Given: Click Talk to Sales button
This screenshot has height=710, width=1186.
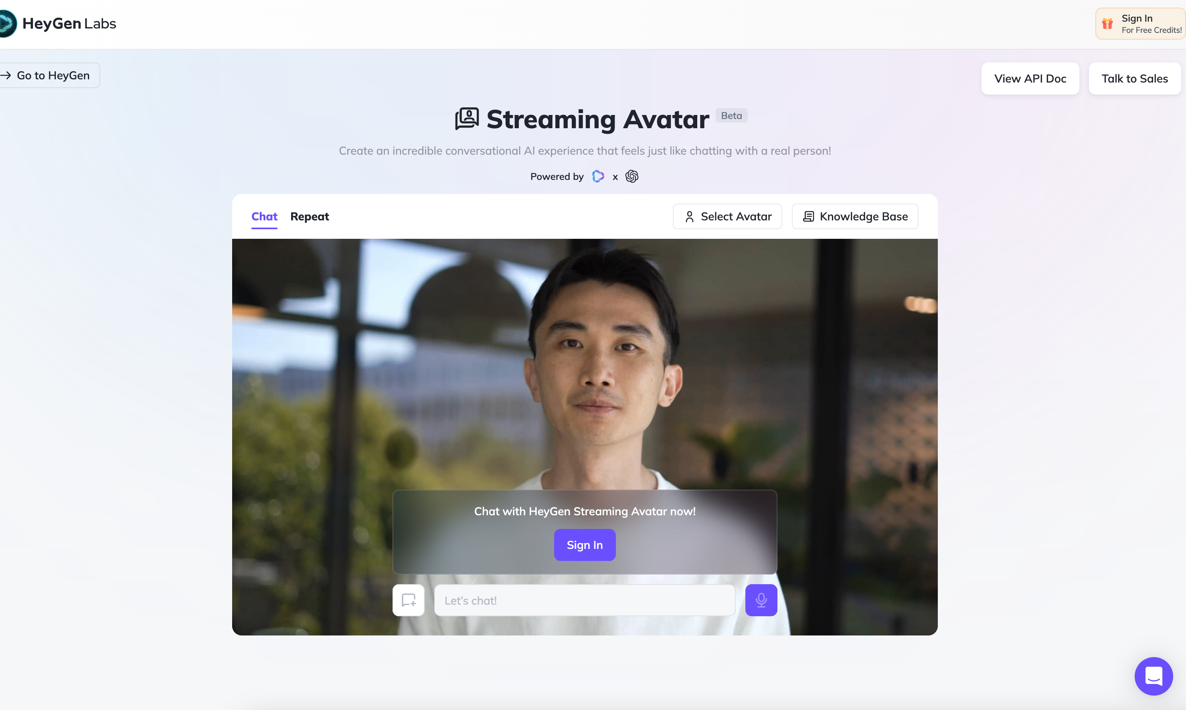Looking at the screenshot, I should click(1134, 78).
